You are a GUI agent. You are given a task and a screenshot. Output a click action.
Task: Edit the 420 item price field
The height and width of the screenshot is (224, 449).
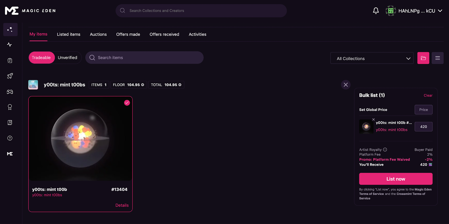423,127
